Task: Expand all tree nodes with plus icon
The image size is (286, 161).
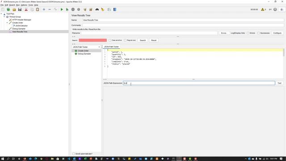Action: tap(44, 9)
